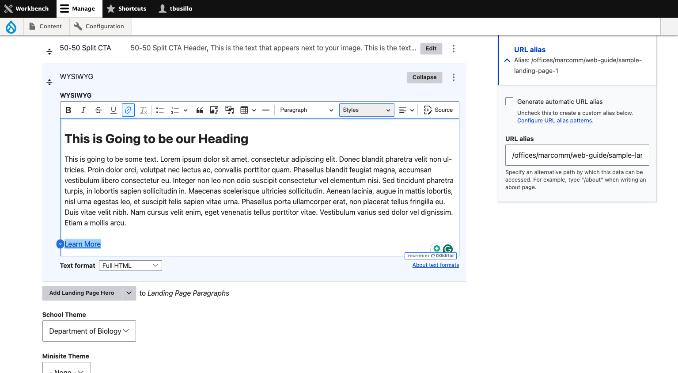Apply strikethrough formatting
Image resolution: width=678 pixels, height=373 pixels.
click(98, 110)
